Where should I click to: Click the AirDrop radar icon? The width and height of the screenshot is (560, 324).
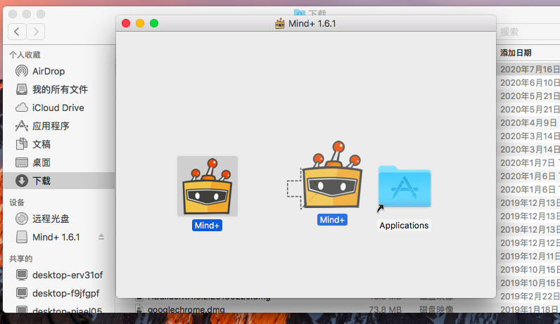(x=22, y=71)
